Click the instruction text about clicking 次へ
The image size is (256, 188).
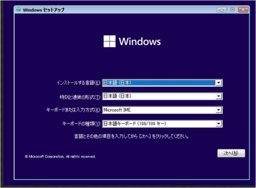(x=132, y=136)
